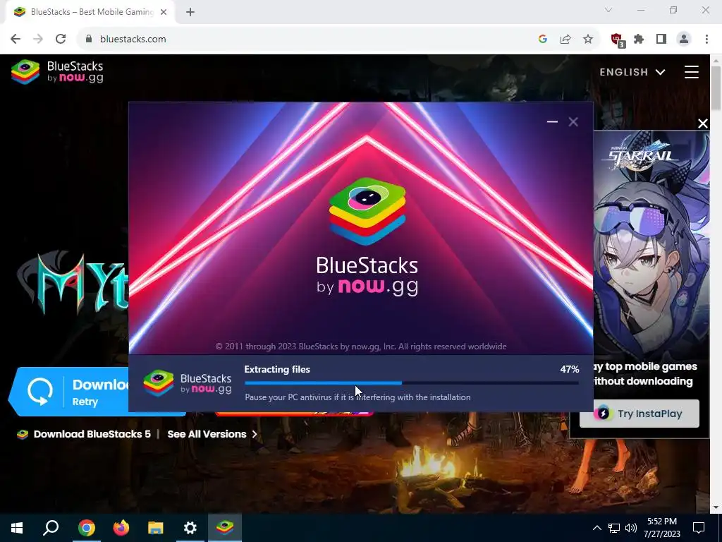Close the Star Rail advertisement

[703, 124]
